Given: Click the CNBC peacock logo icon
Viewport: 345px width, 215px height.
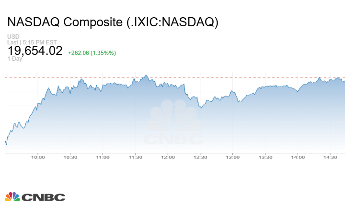Looking at the screenshot, I should pos(12,197).
